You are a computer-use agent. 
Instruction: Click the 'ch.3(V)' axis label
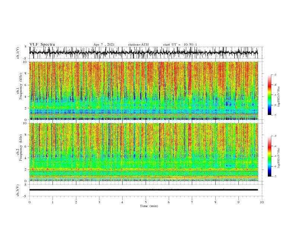point(18,190)
